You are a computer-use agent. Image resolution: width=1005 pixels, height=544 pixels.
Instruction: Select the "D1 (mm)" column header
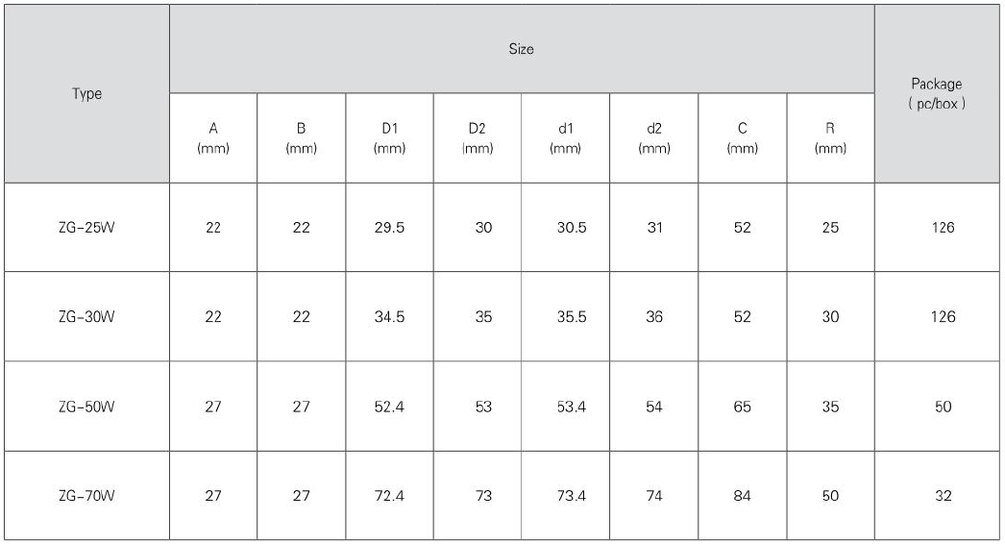point(389,138)
